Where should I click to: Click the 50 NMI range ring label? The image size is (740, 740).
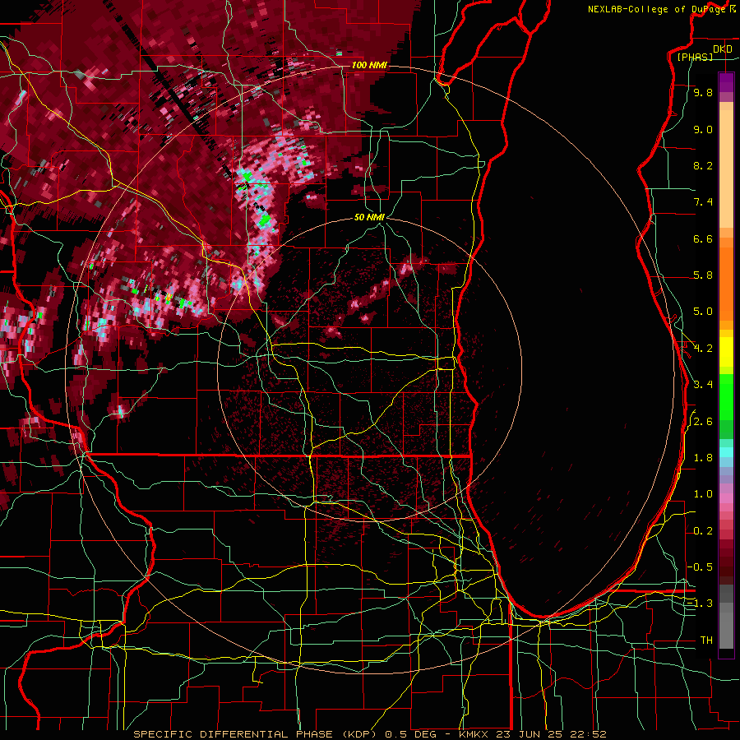(369, 217)
